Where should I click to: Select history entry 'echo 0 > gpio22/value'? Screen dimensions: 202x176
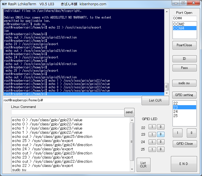click(x=71, y=124)
